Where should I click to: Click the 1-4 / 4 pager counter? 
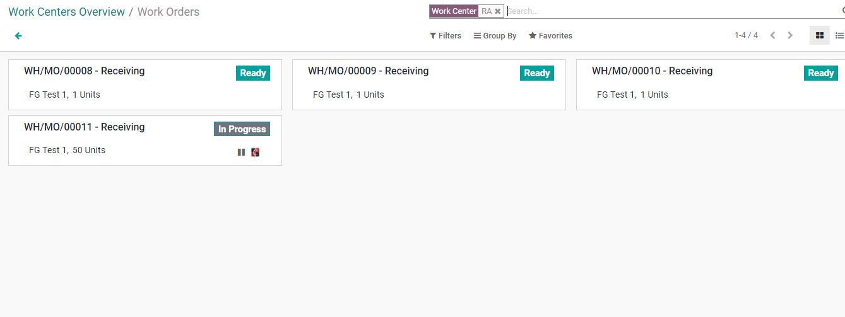pyautogui.click(x=746, y=35)
